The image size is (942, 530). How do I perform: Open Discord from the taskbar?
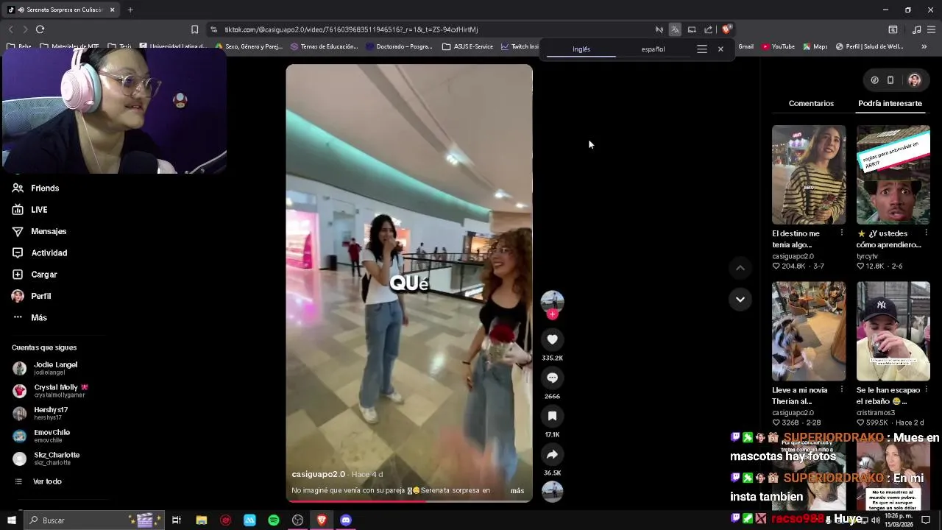(346, 520)
